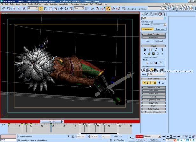Screen dimensions: 196x142
Task: Expand the Quaternion / Euler rollout
Action: pyautogui.click(x=154, y=88)
